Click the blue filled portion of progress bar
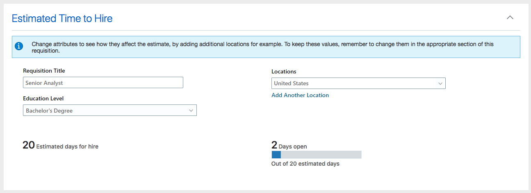This screenshot has height=193, width=531. click(x=276, y=155)
